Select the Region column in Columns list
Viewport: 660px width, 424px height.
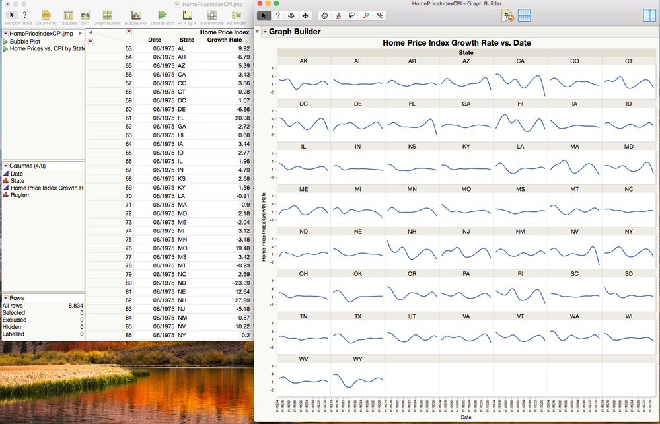[x=19, y=195]
